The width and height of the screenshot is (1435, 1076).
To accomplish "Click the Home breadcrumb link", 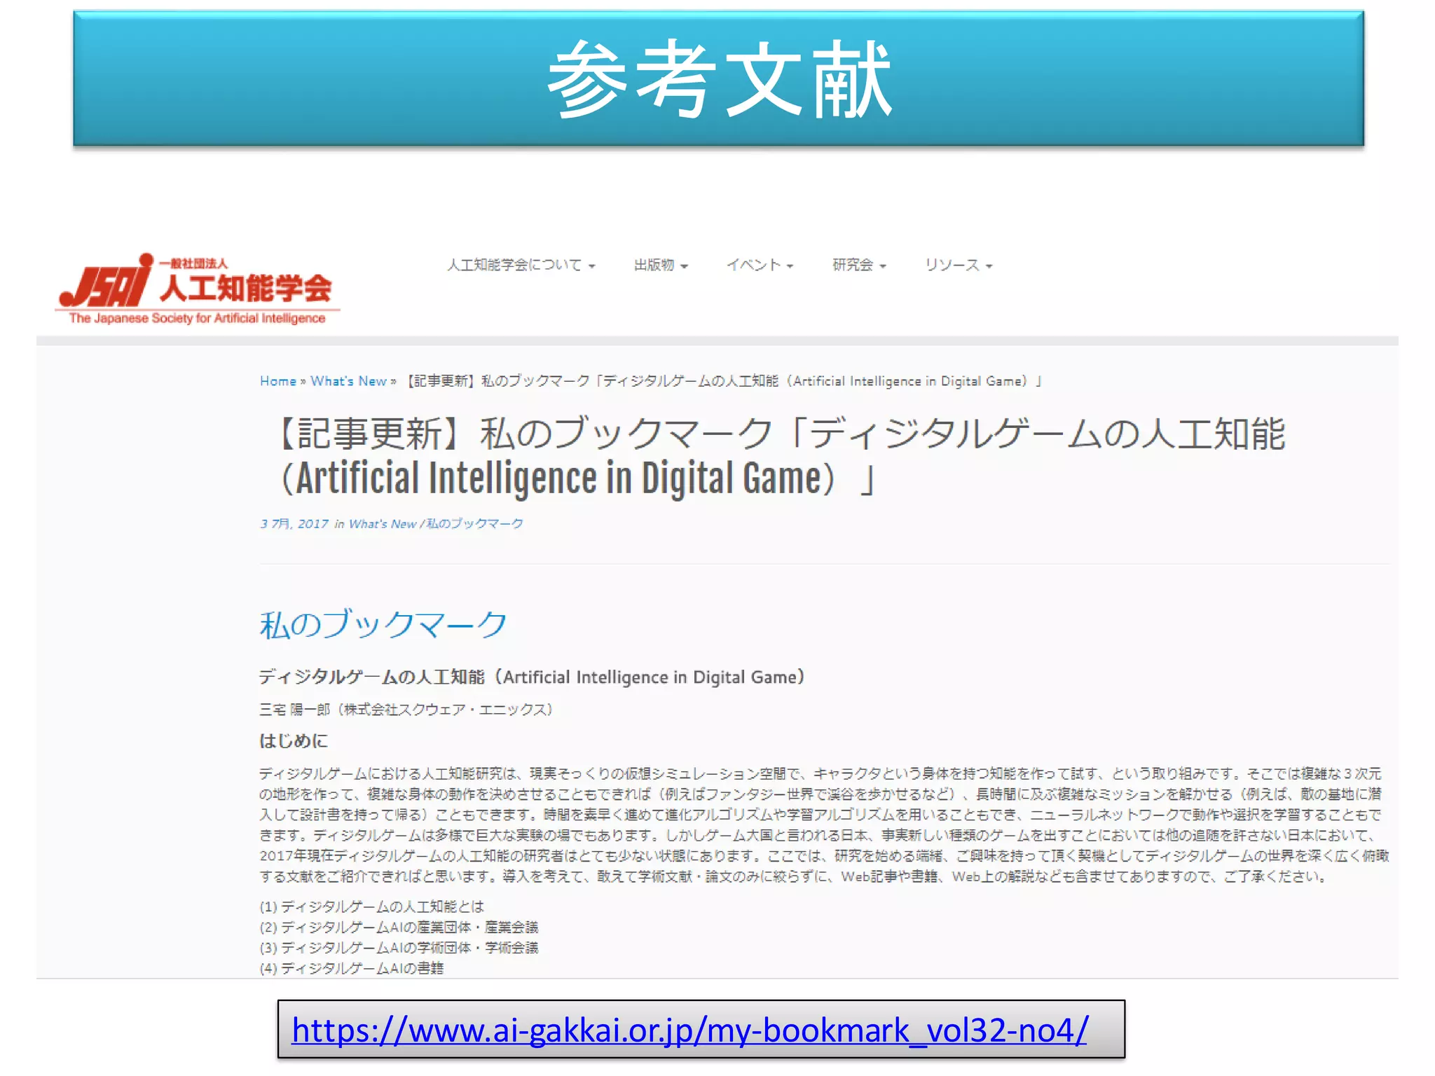I will point(278,381).
